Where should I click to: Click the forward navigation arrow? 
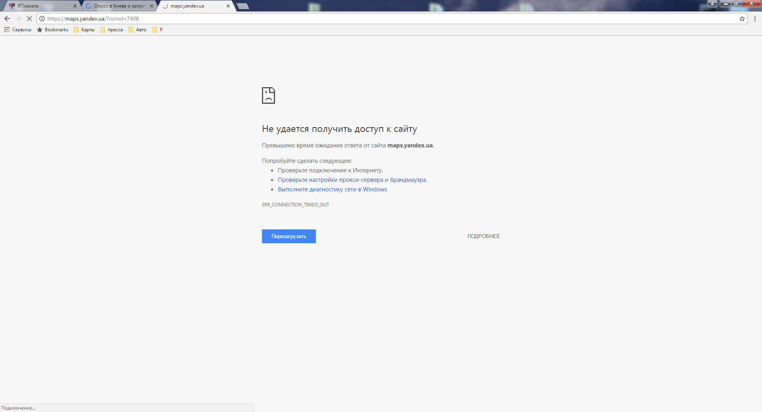click(x=18, y=19)
